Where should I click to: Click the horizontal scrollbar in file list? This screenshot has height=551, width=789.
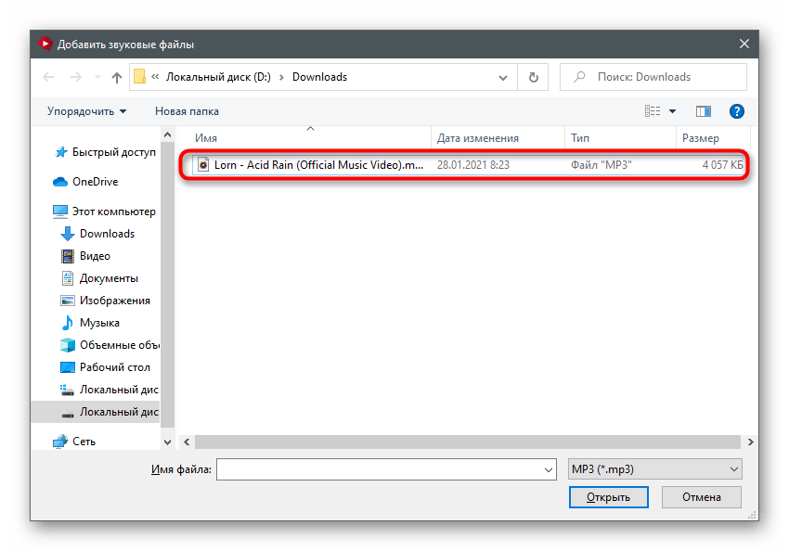pos(464,442)
